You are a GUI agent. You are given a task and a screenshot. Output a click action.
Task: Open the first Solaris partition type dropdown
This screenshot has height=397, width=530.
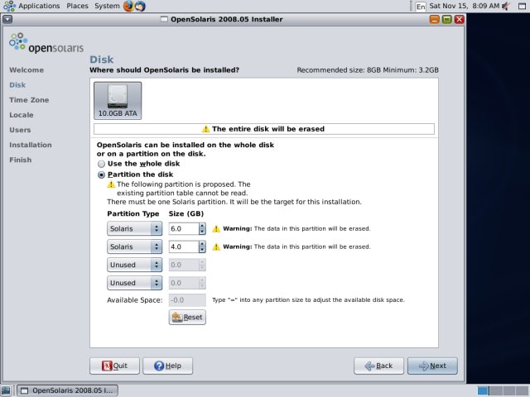[134, 228]
